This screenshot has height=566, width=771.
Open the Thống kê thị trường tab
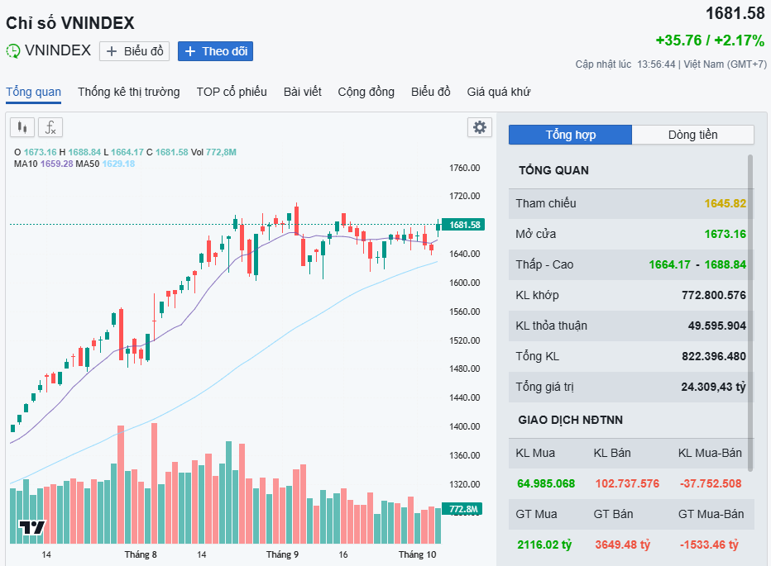[128, 92]
